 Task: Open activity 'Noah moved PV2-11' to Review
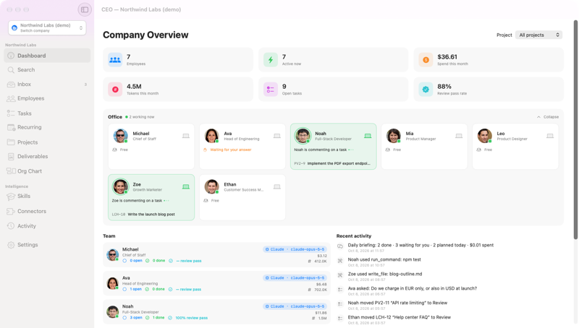397,303
